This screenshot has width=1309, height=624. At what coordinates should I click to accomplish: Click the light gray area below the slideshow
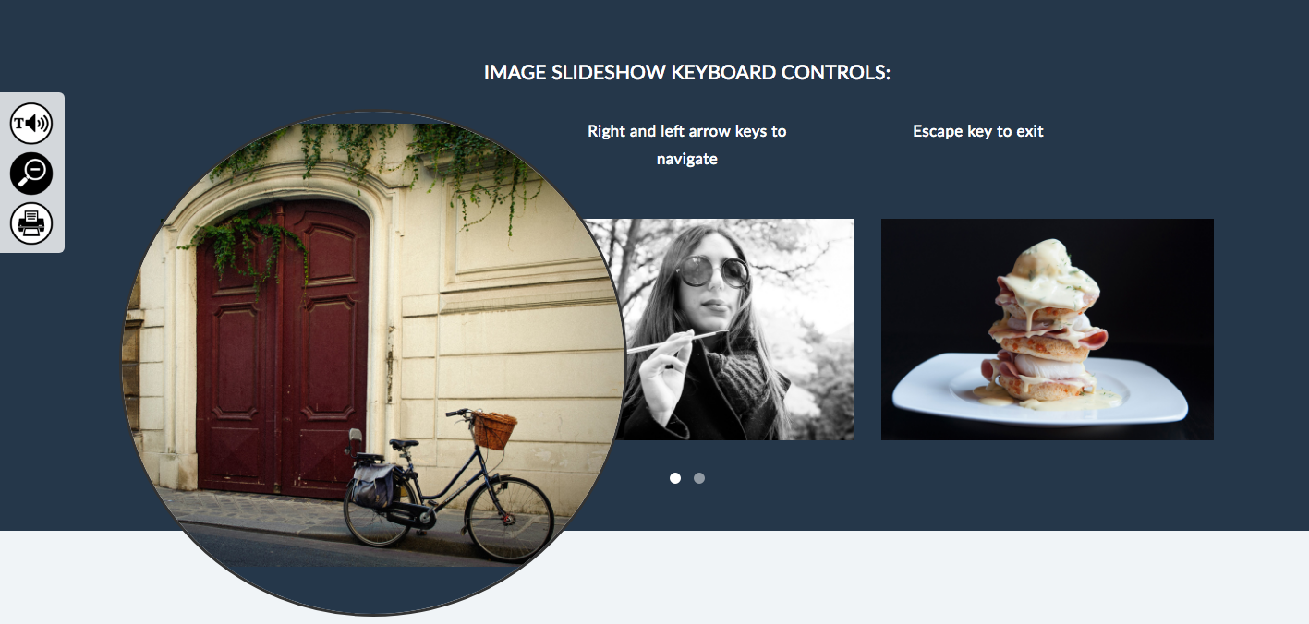(924, 577)
